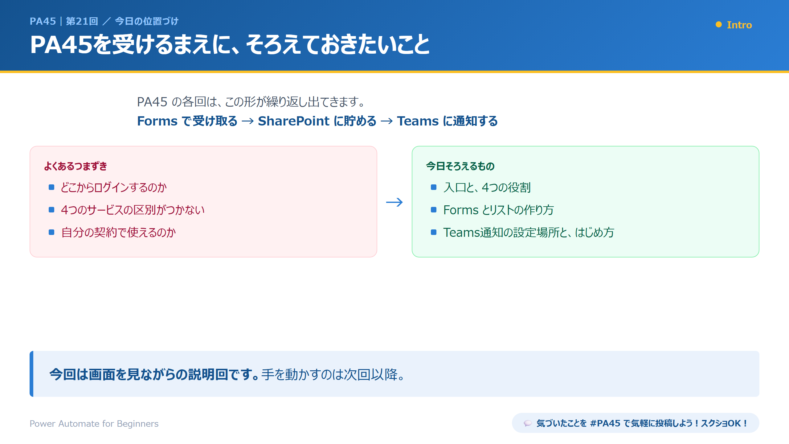Click the slide title 'PA45を受けるまえに、そろえておきたいこと'
Viewport: 789px width, 444px height.
(x=230, y=44)
